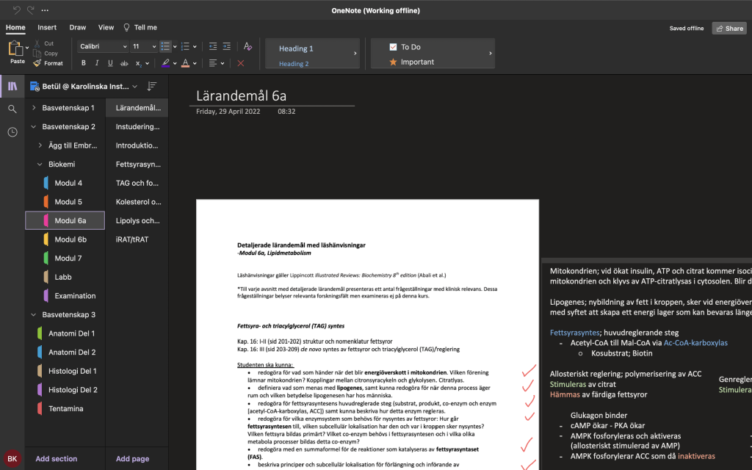
Task: Toggle bold formatting
Action: [x=84, y=63]
